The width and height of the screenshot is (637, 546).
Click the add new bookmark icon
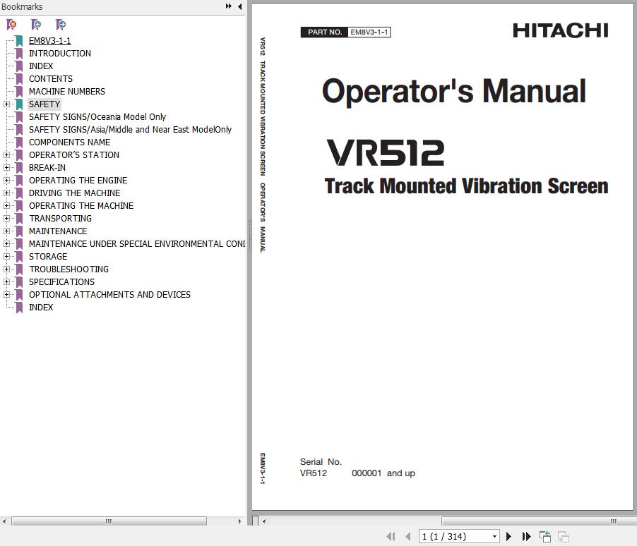36,25
